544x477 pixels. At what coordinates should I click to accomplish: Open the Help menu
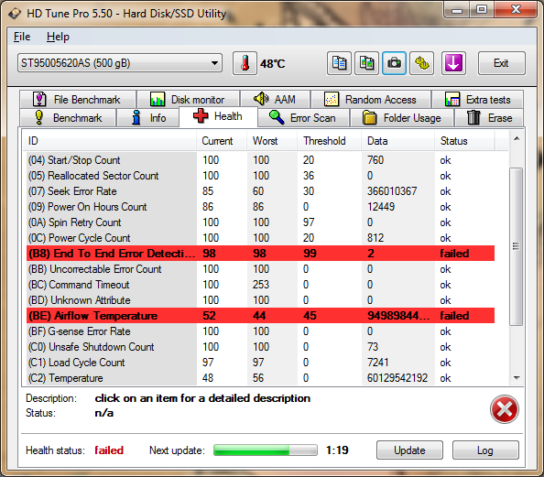coord(58,37)
